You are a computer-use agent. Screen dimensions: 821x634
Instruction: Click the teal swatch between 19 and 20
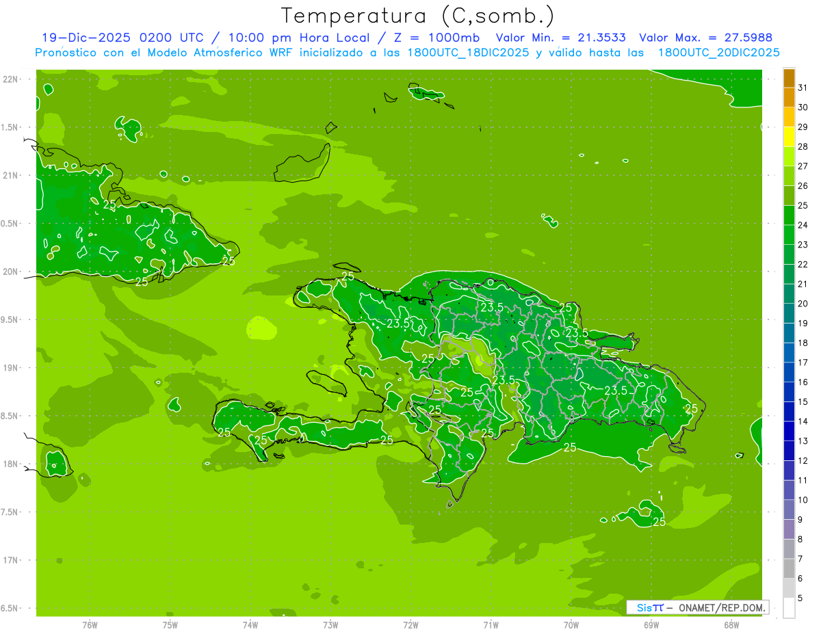[789, 313]
